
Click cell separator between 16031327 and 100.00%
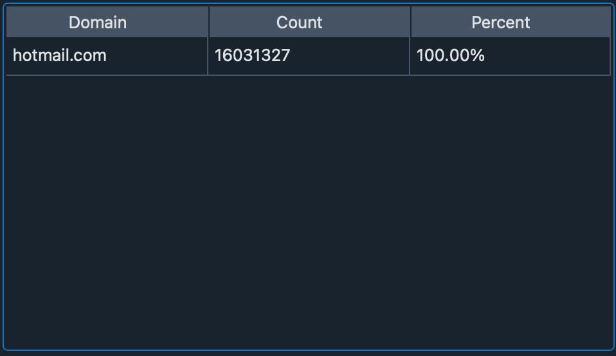(x=410, y=56)
